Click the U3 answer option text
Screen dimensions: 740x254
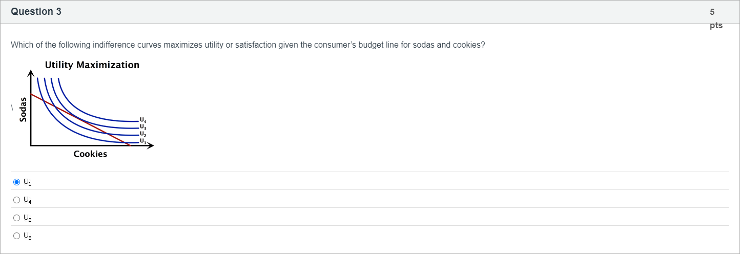pyautogui.click(x=28, y=236)
